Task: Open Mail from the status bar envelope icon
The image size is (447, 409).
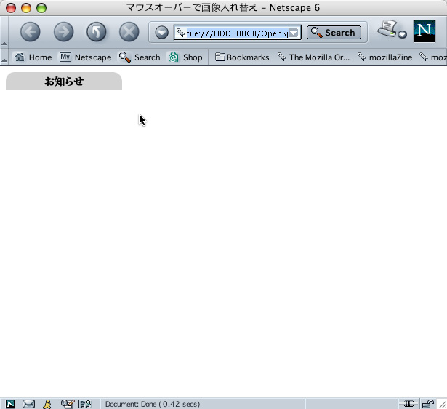Action: click(x=28, y=404)
